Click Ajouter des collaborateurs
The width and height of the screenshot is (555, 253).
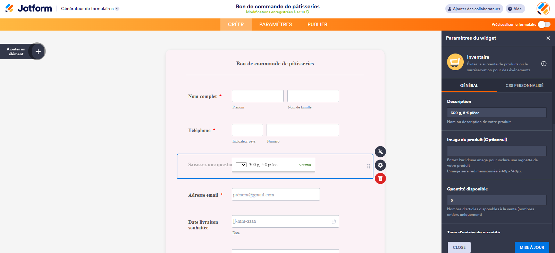474,8
